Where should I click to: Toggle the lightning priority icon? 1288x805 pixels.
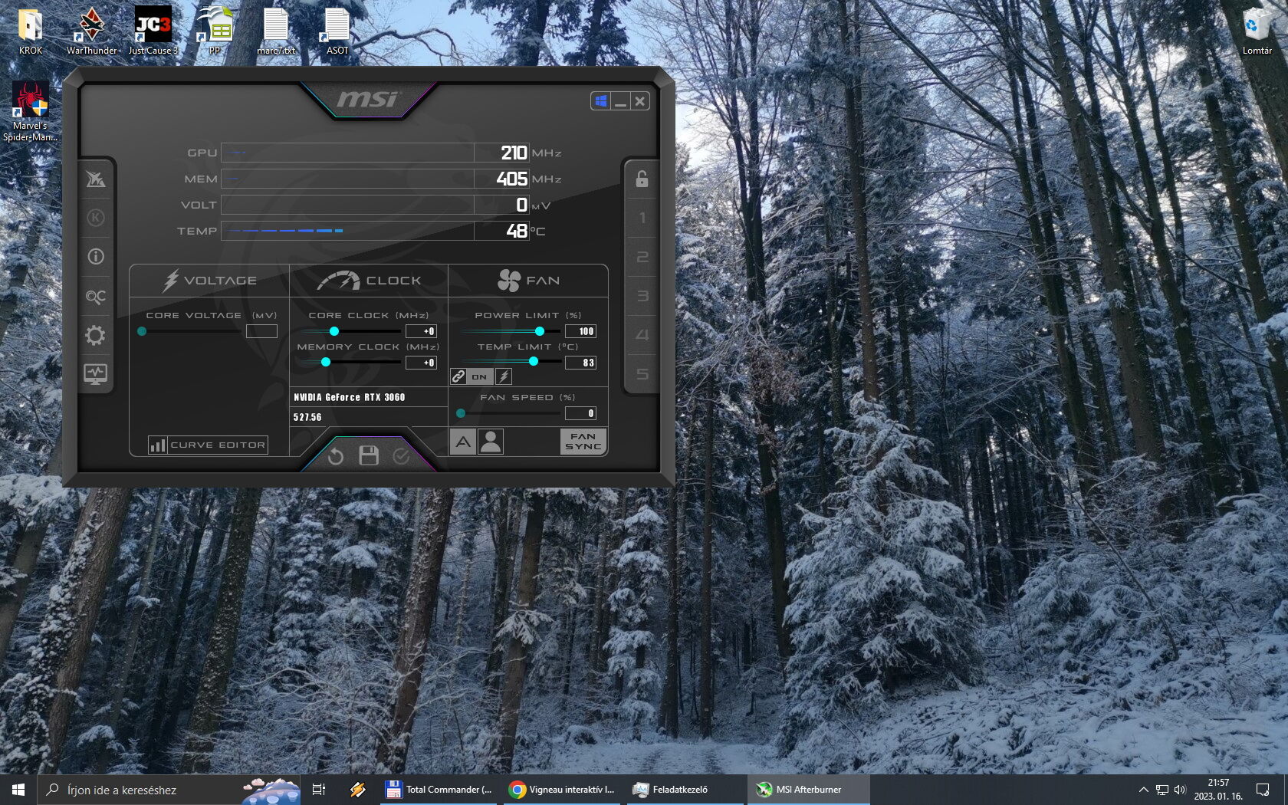[504, 376]
